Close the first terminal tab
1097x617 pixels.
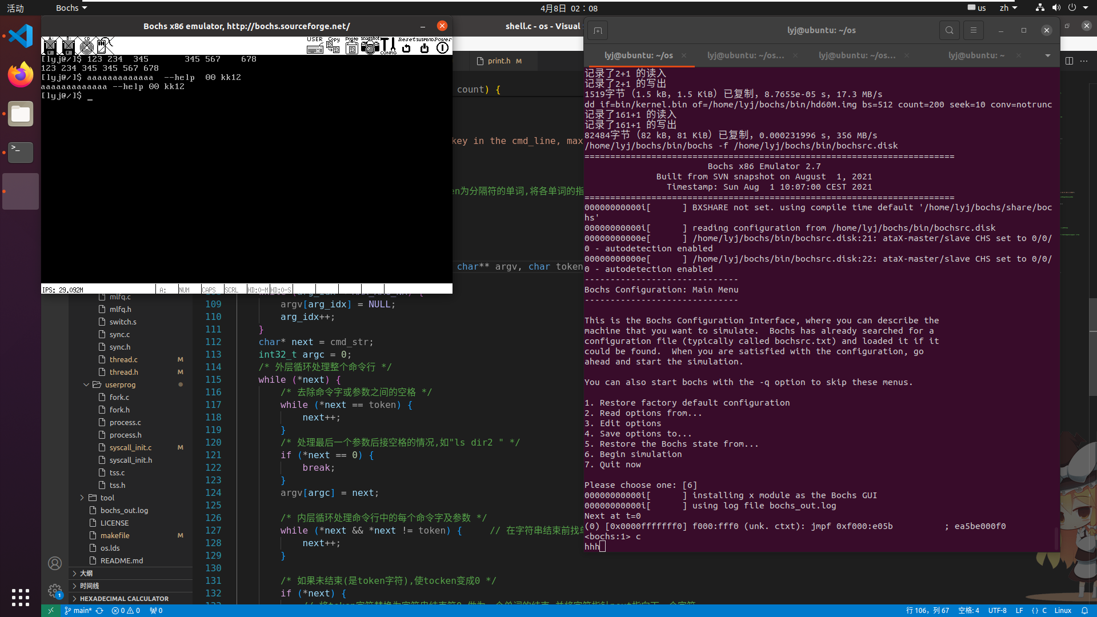click(x=684, y=55)
